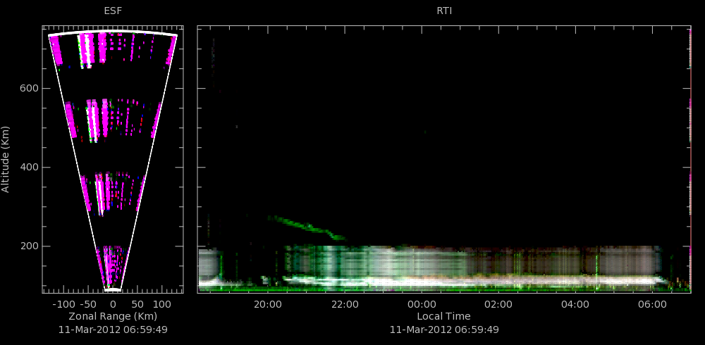Screen dimensions: 705x345
Task: Click the Zonal Range (Km) axis label
Action: (114, 316)
